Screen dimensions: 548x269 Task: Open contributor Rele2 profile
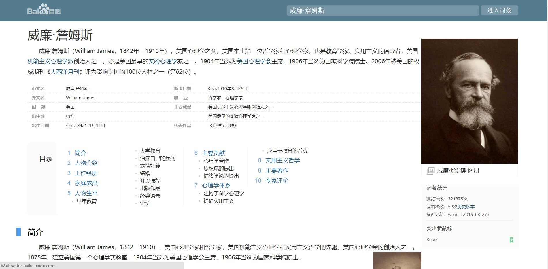click(432, 240)
